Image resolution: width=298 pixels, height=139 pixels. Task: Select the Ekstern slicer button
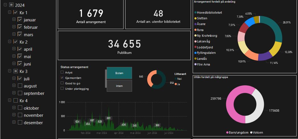[119, 73]
